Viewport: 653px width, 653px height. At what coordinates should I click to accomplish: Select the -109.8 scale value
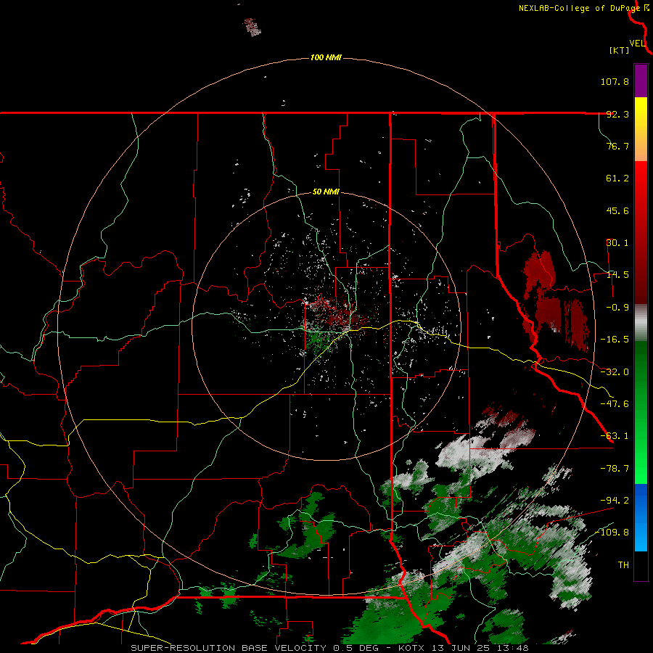click(x=612, y=533)
